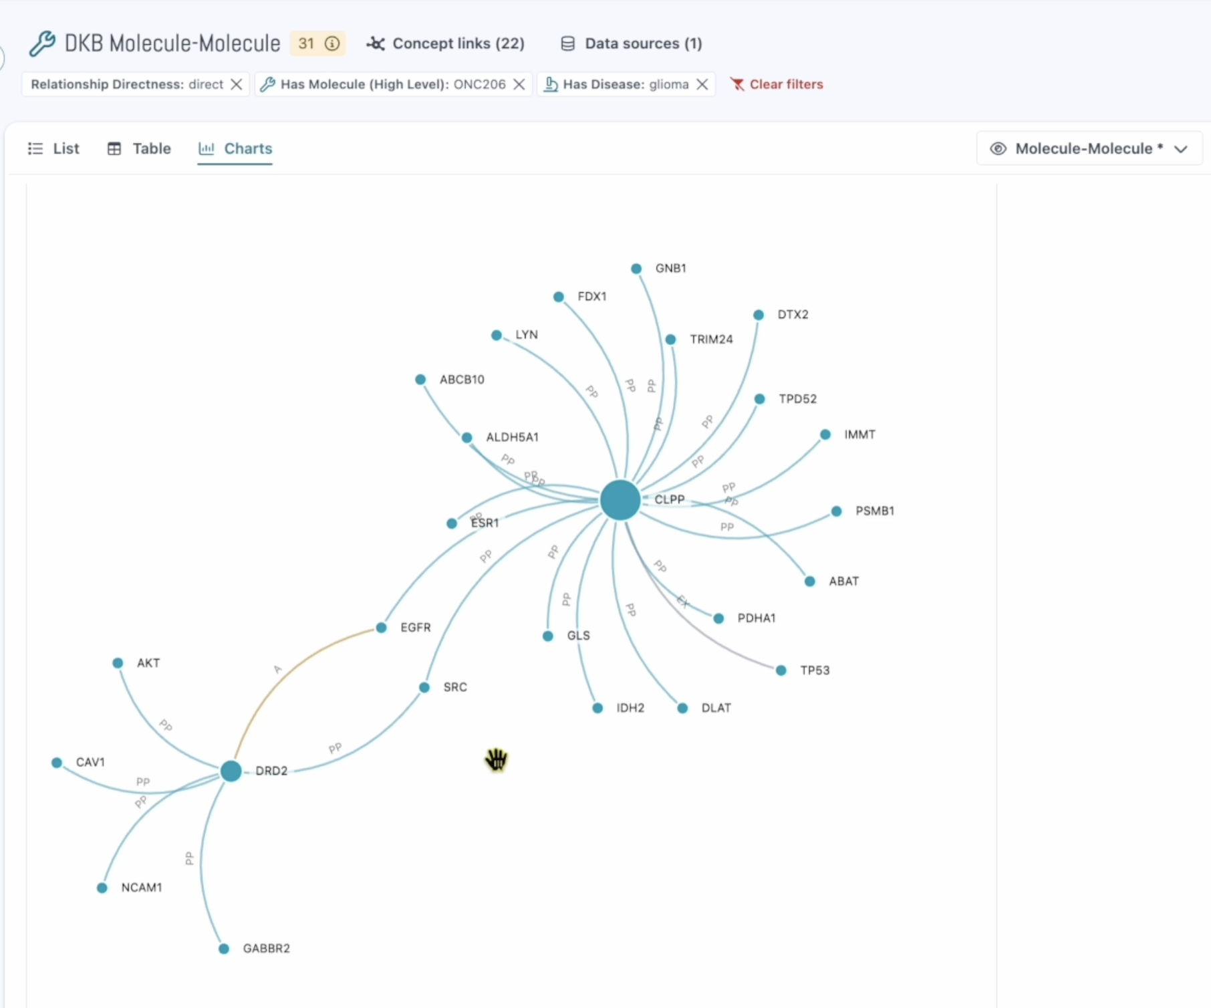
Task: Open Concept links (22)
Action: pyautogui.click(x=445, y=43)
